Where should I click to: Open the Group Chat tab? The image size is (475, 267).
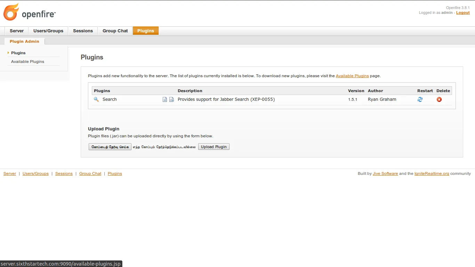(115, 31)
